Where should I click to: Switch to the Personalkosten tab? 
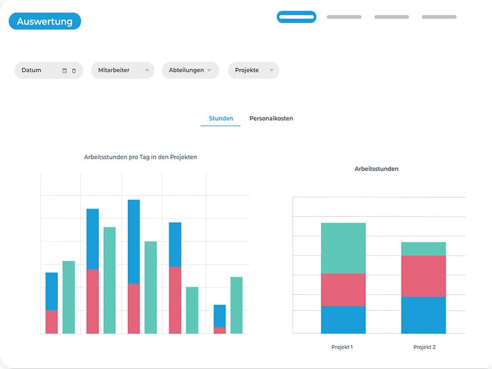pos(271,118)
